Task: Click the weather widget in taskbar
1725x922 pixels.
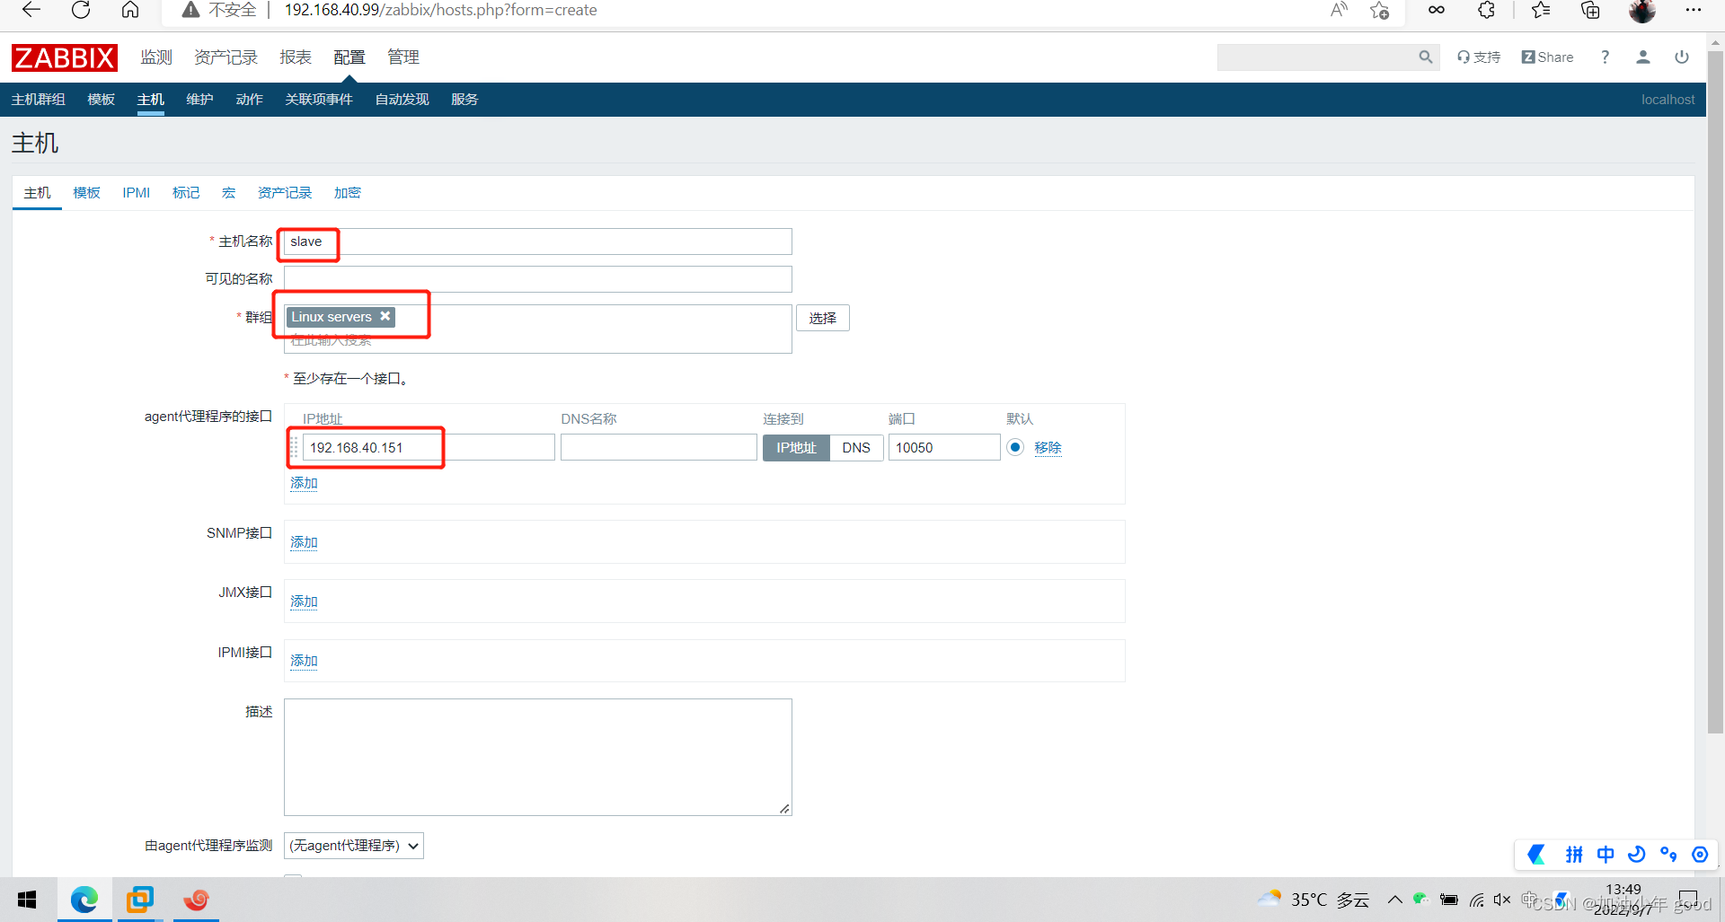Action: coord(1314,900)
